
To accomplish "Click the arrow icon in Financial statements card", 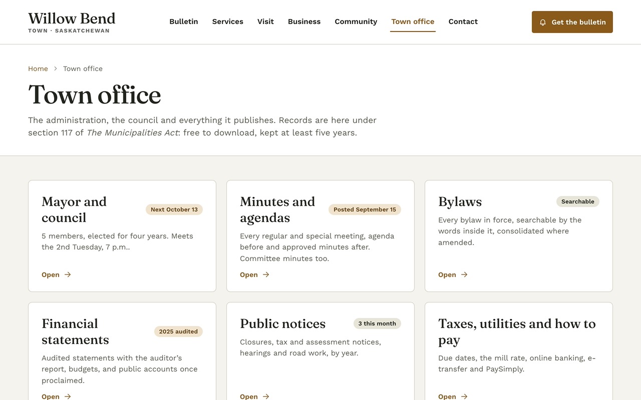I will tap(68, 396).
